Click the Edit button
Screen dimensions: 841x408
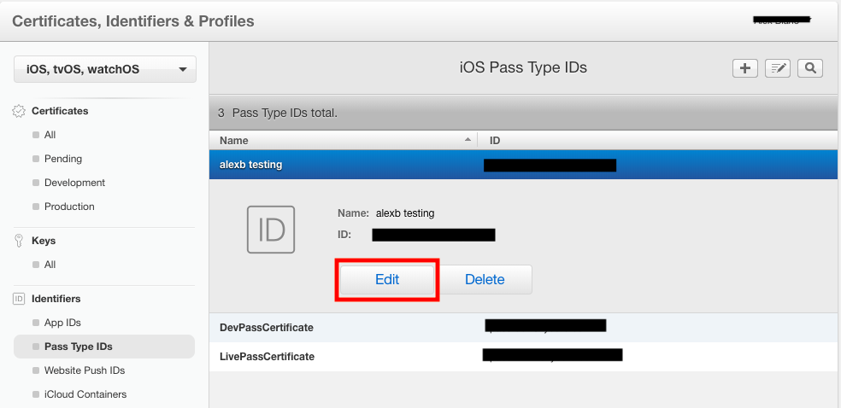(387, 279)
